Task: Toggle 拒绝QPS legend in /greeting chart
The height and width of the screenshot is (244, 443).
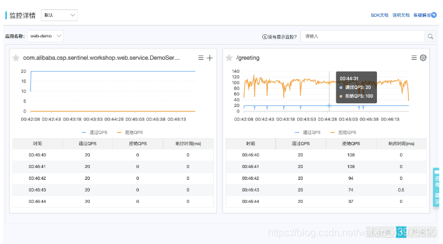Action: [343, 132]
